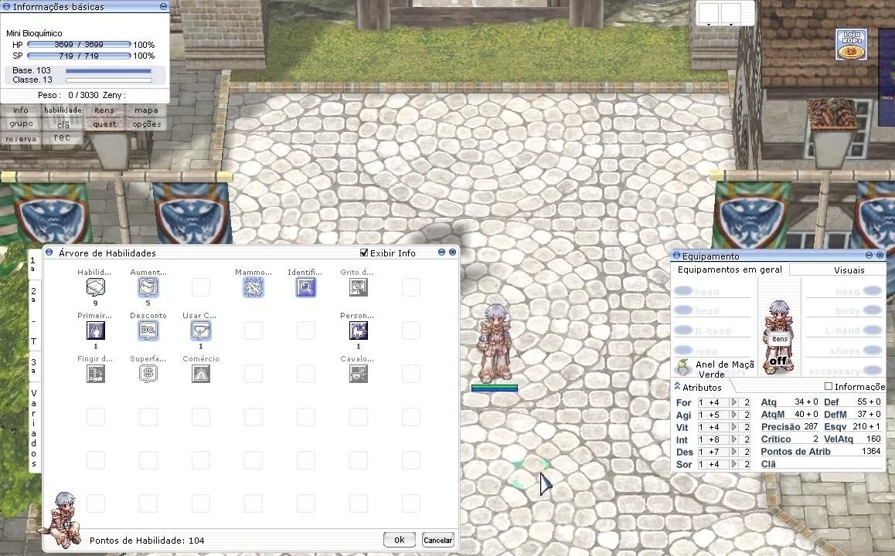
Task: Click the HP progress bar
Action: tap(79, 45)
